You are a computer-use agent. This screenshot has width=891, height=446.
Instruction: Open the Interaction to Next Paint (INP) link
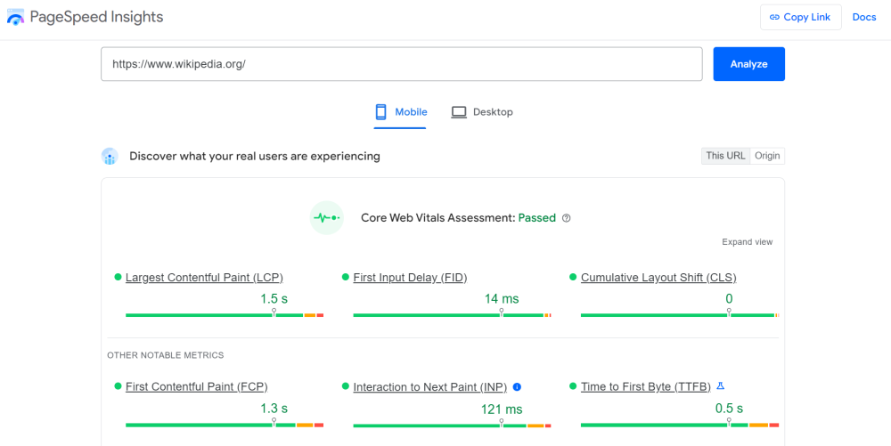pyautogui.click(x=430, y=387)
